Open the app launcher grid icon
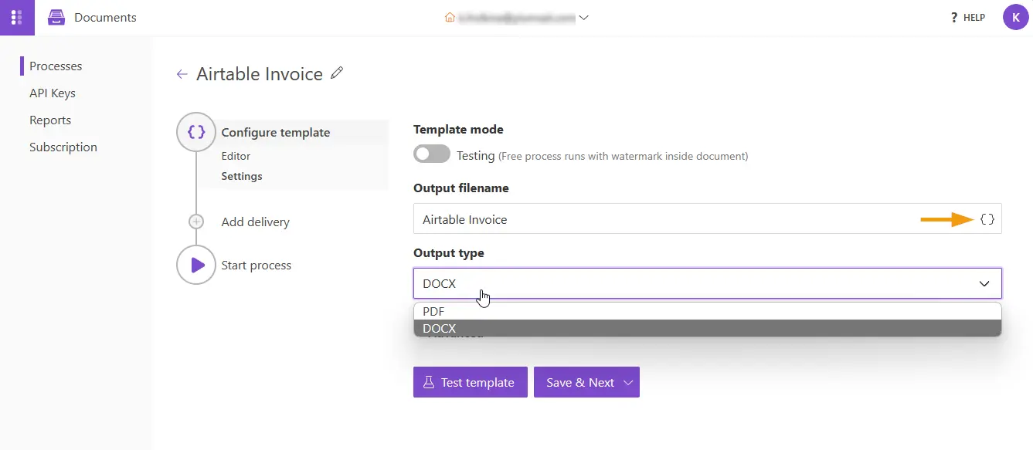Image resolution: width=1033 pixels, height=450 pixels. point(17,17)
